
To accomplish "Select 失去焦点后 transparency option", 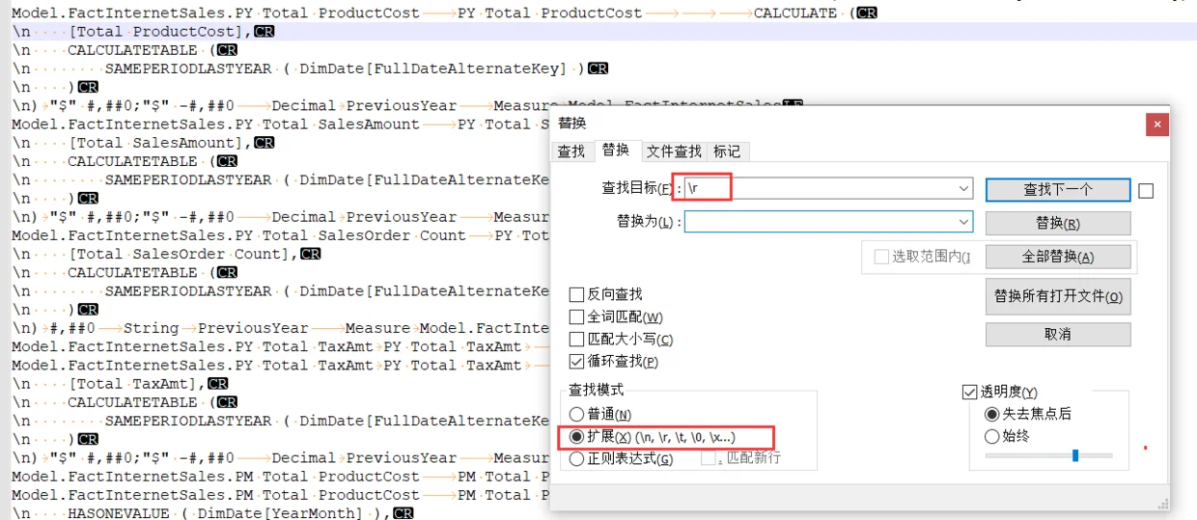I will coord(991,413).
